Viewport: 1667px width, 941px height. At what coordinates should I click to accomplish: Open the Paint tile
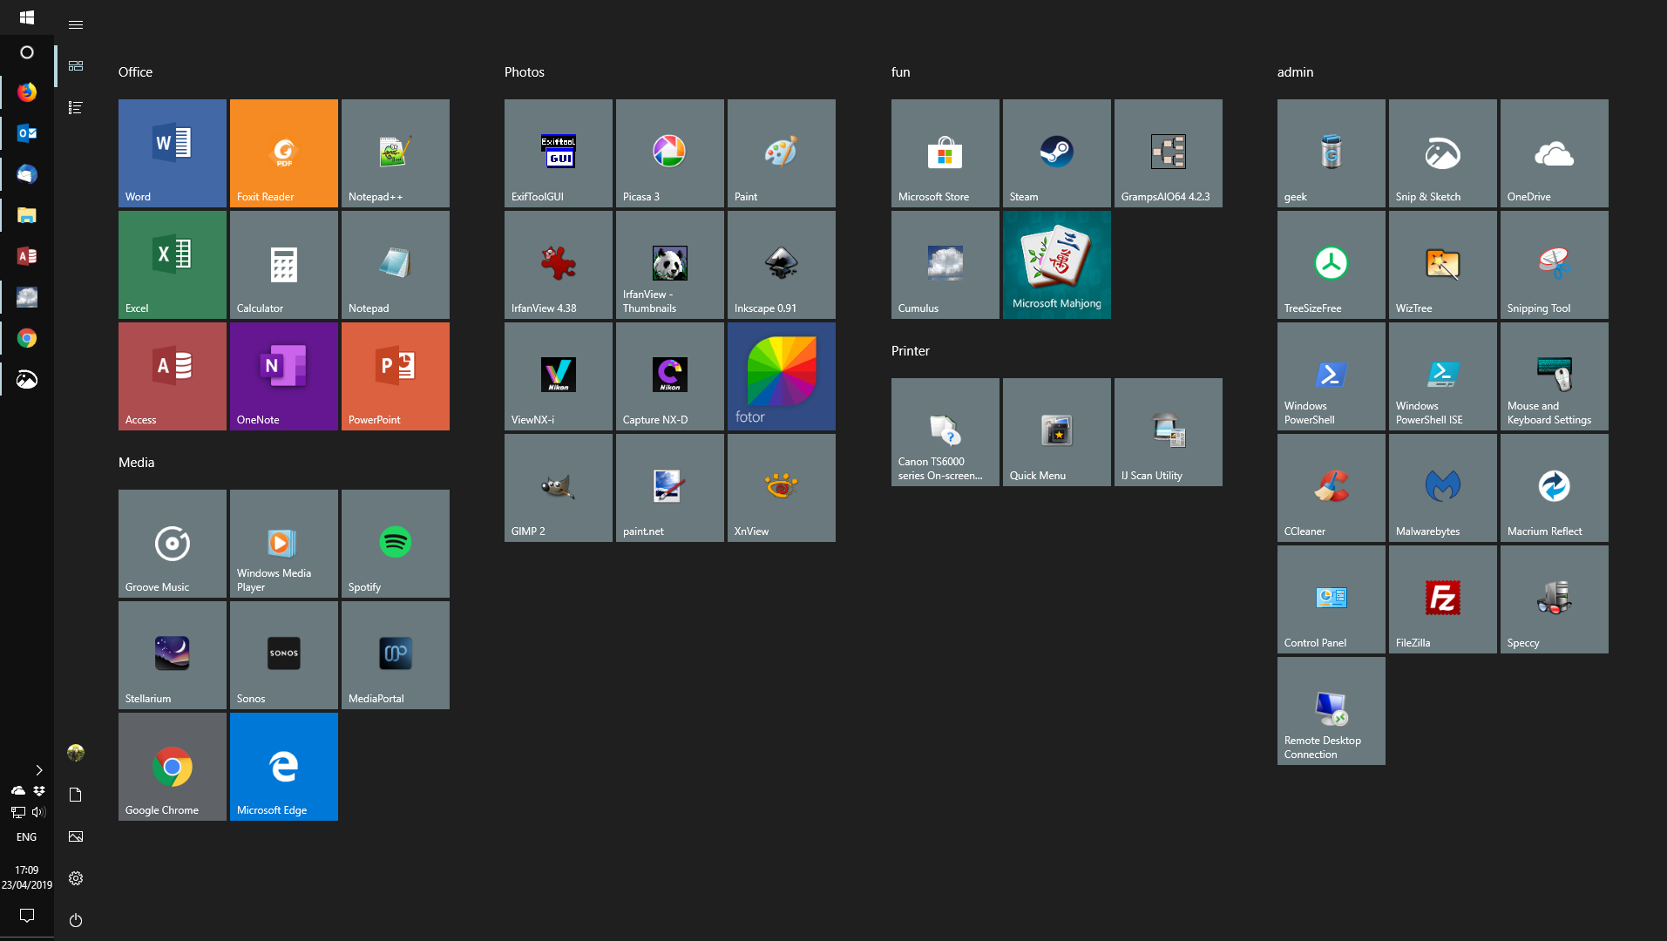coord(782,153)
